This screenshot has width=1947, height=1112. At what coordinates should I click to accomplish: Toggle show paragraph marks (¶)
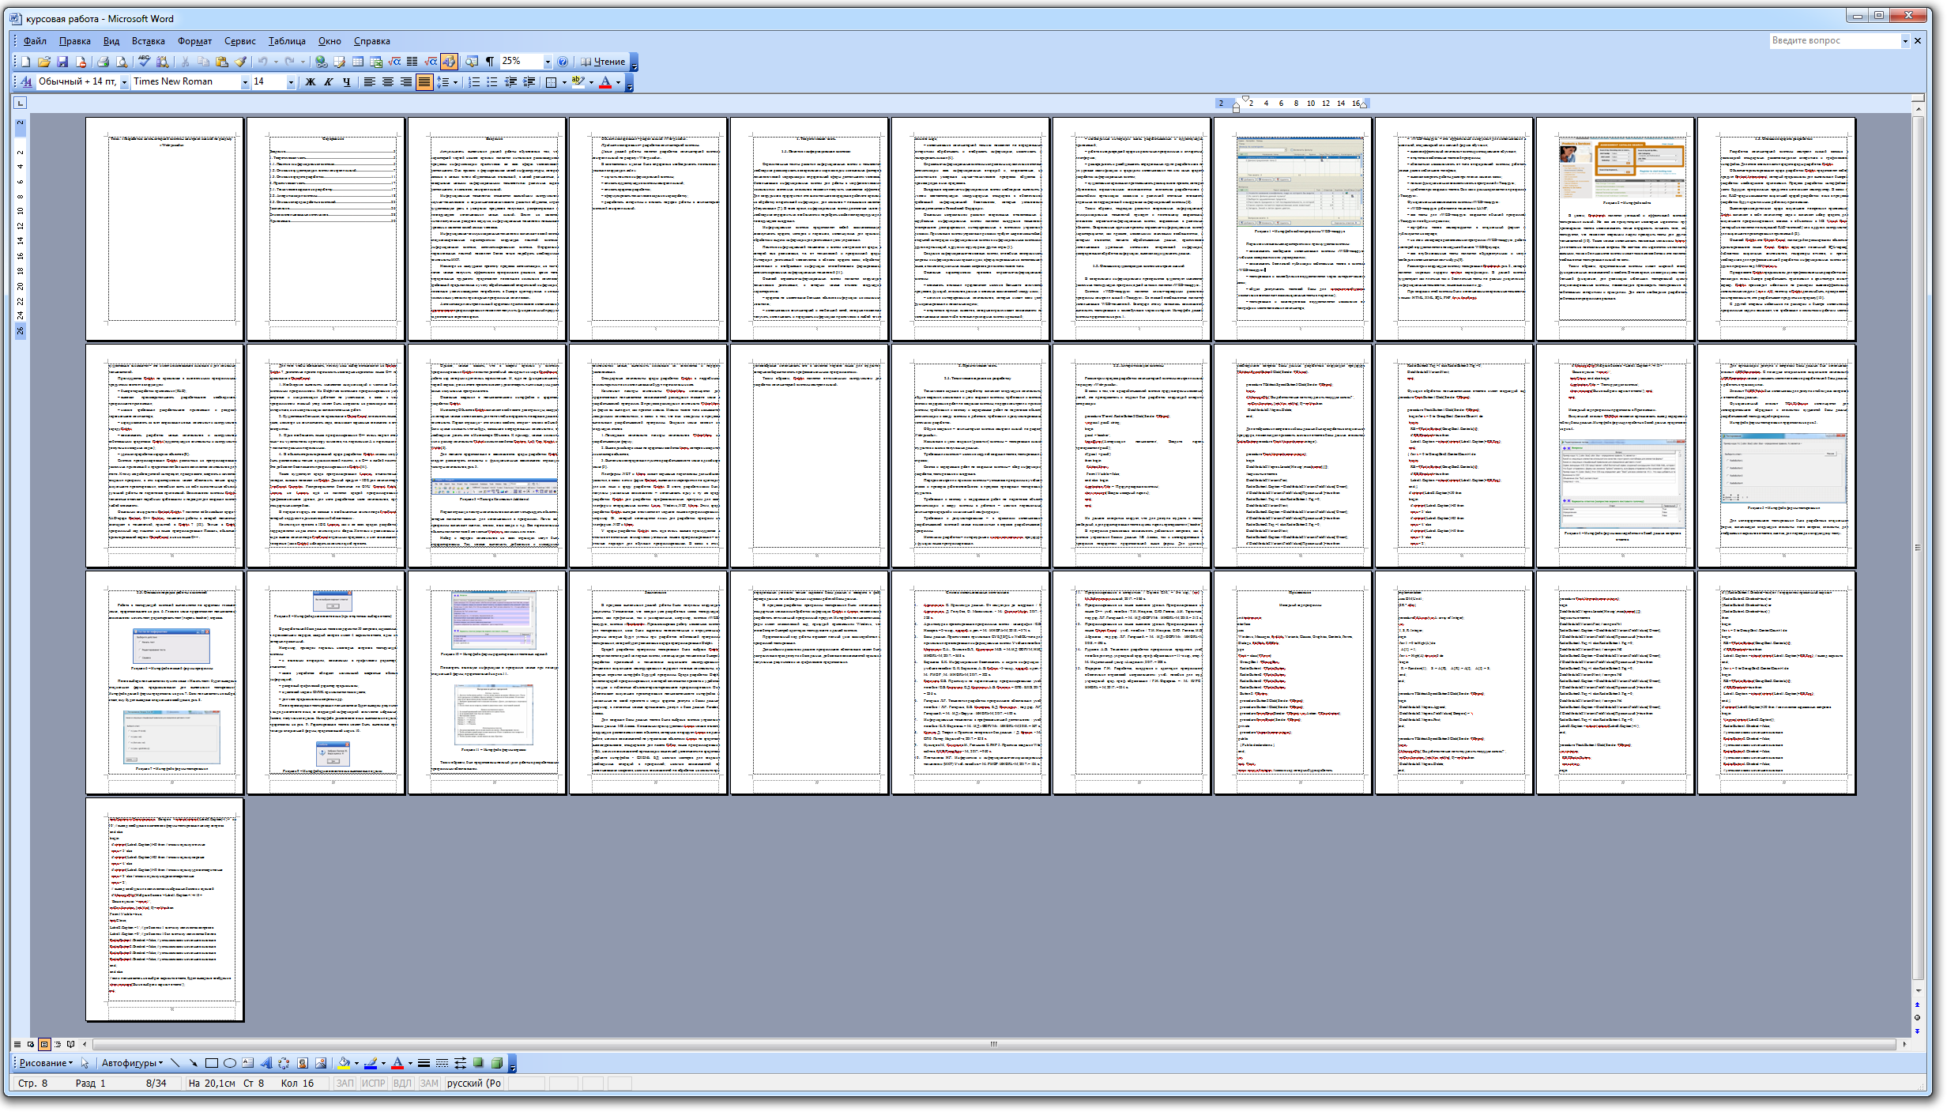[x=490, y=62]
